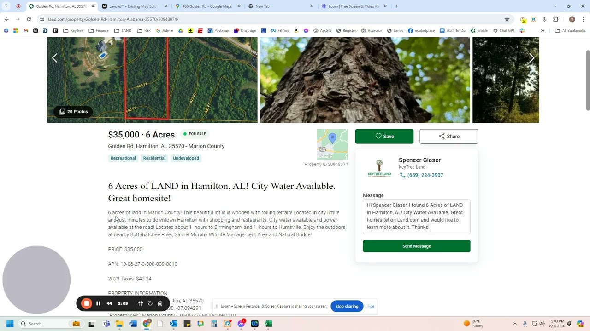Open the Google map thumbnail
Image resolution: width=590 pixels, height=331 pixels.
(332, 144)
